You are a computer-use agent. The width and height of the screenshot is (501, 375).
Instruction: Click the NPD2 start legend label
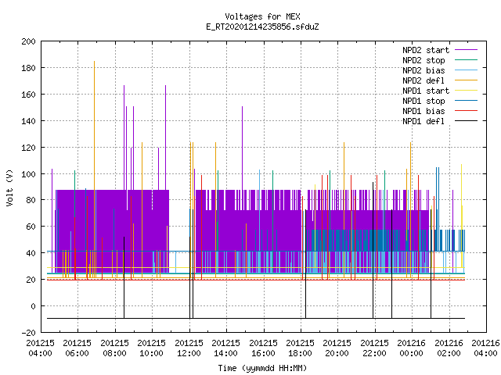tap(426, 50)
